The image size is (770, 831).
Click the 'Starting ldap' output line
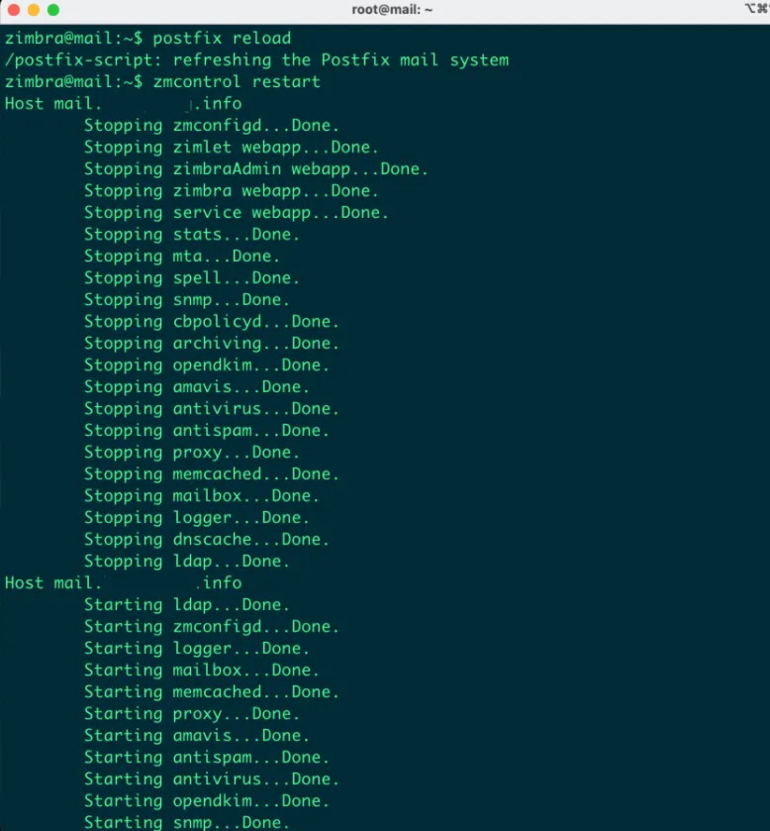click(x=186, y=605)
